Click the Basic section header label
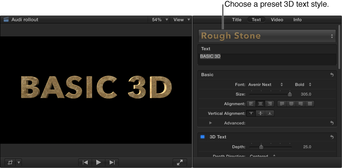This screenshot has width=342, height=168. click(x=207, y=75)
